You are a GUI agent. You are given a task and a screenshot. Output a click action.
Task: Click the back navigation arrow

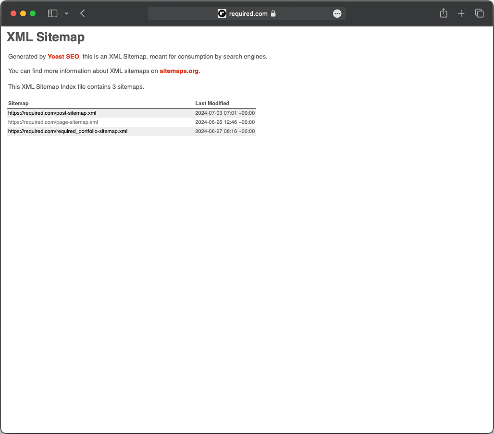82,13
